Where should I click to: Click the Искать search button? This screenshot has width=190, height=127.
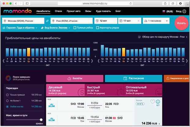click(181, 23)
